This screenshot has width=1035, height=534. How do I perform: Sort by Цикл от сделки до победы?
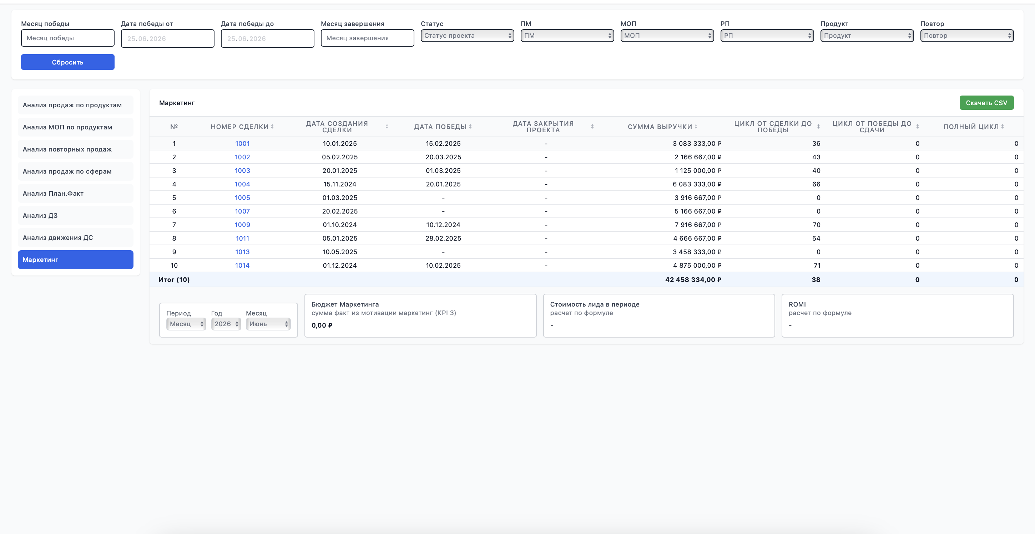coord(818,127)
